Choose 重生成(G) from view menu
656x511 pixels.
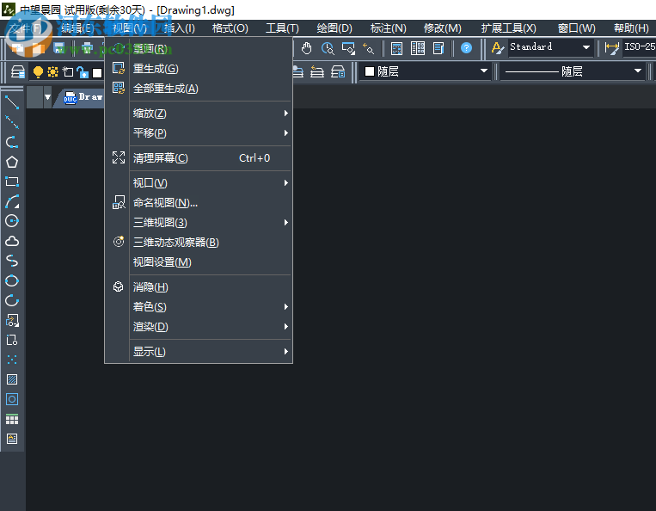click(x=199, y=69)
